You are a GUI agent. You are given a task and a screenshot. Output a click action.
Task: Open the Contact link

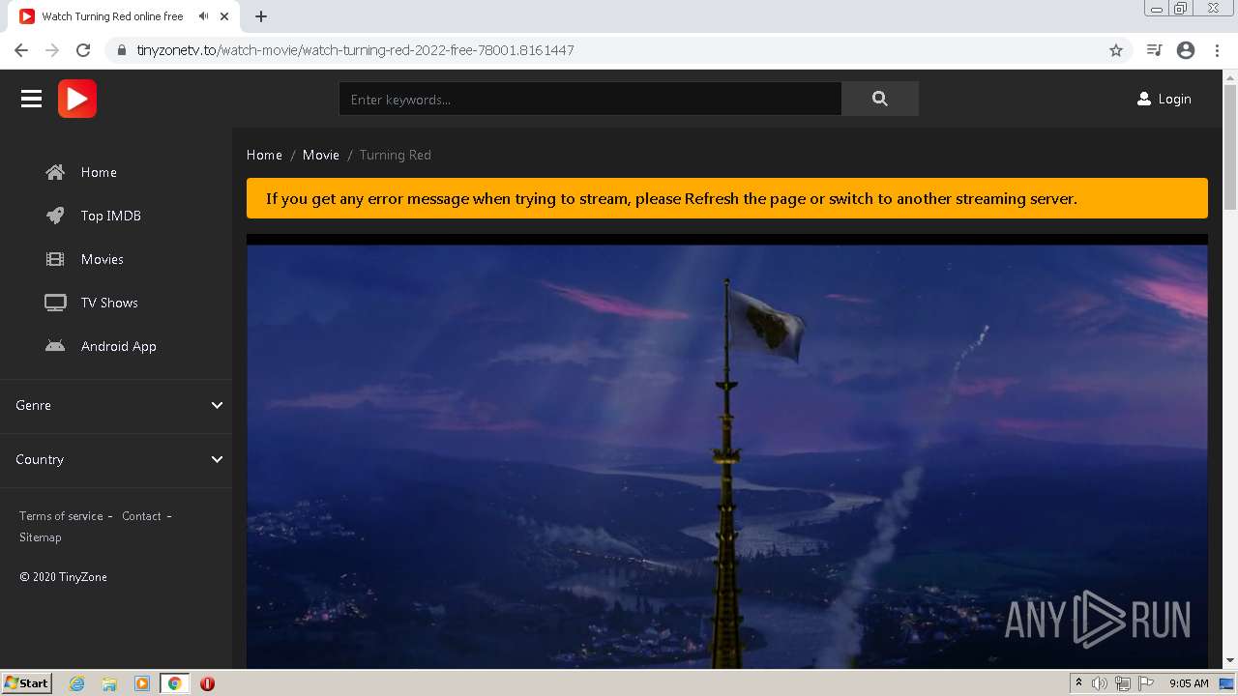tap(141, 516)
